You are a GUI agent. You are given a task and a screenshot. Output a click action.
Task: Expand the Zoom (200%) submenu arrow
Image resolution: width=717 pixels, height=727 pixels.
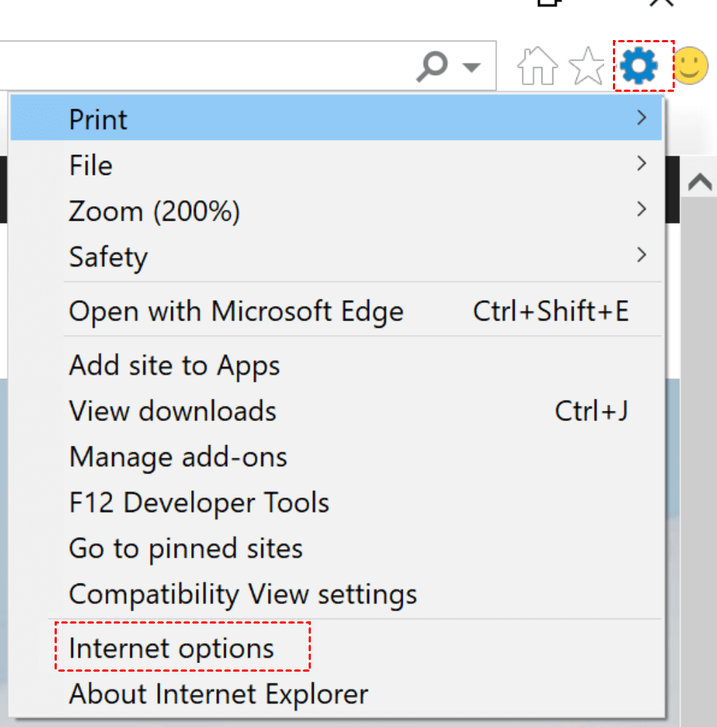click(641, 210)
